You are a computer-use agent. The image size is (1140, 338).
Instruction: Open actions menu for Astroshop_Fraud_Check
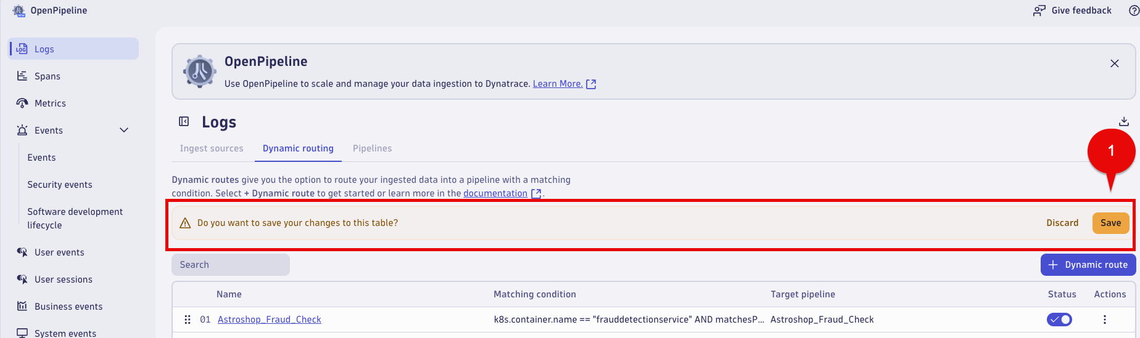coord(1104,320)
